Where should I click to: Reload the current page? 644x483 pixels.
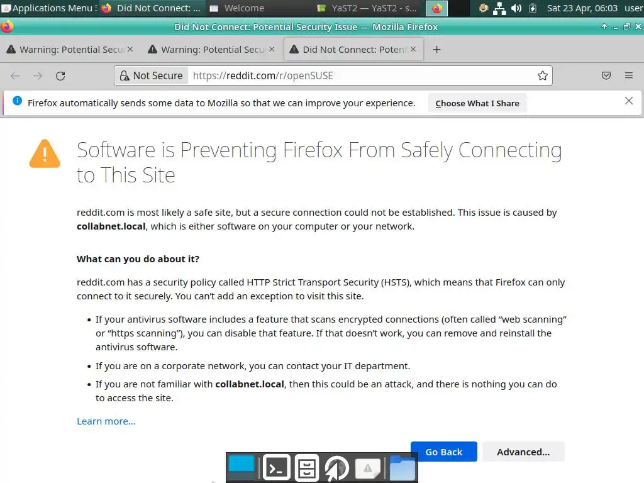60,76
